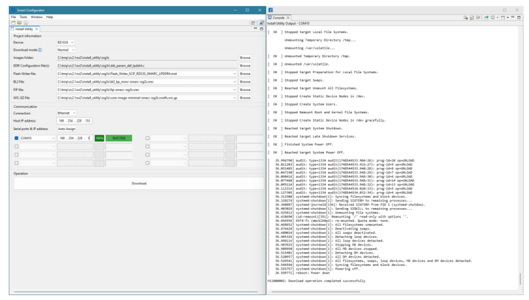Expand the Flash Writer file dropdown
529x300 pixels.
235,74
